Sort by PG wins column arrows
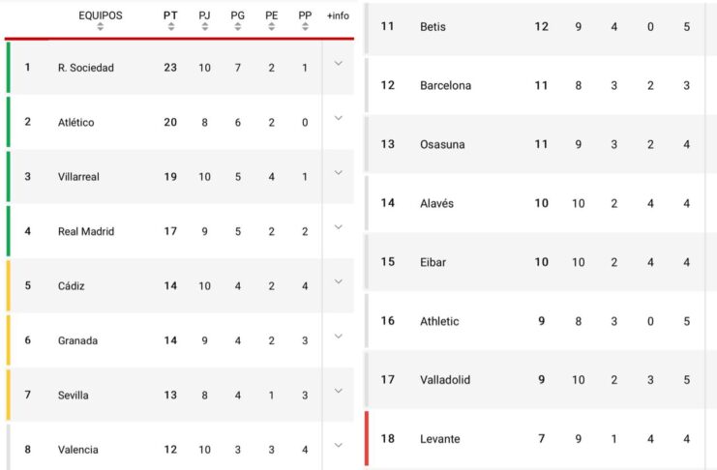Screen dimensions: 717x470 pyautogui.click(x=238, y=27)
